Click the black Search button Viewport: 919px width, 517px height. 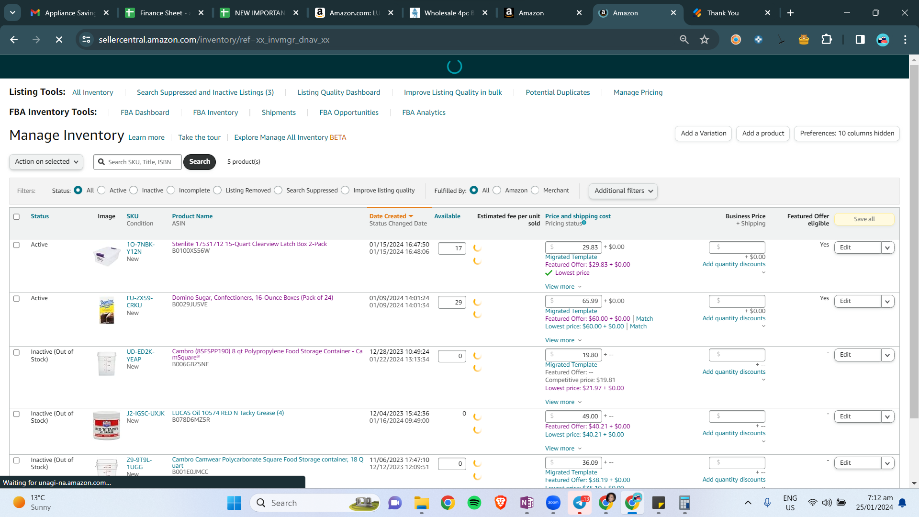coord(200,162)
